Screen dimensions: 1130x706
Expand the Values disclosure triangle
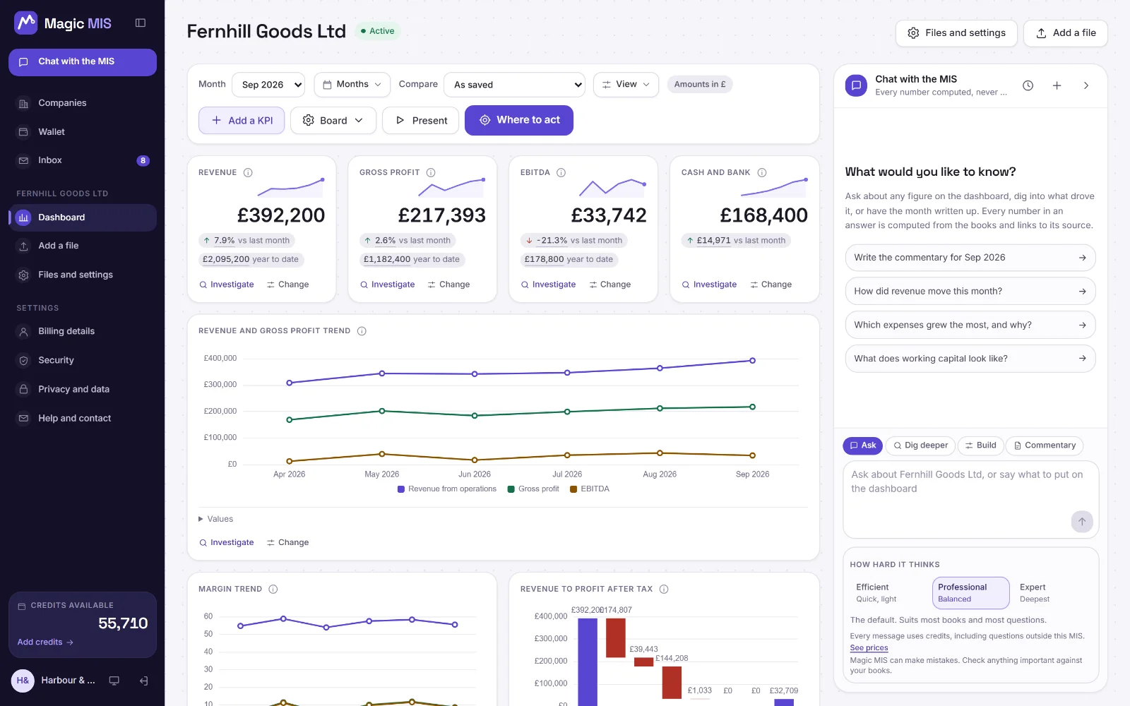click(201, 519)
